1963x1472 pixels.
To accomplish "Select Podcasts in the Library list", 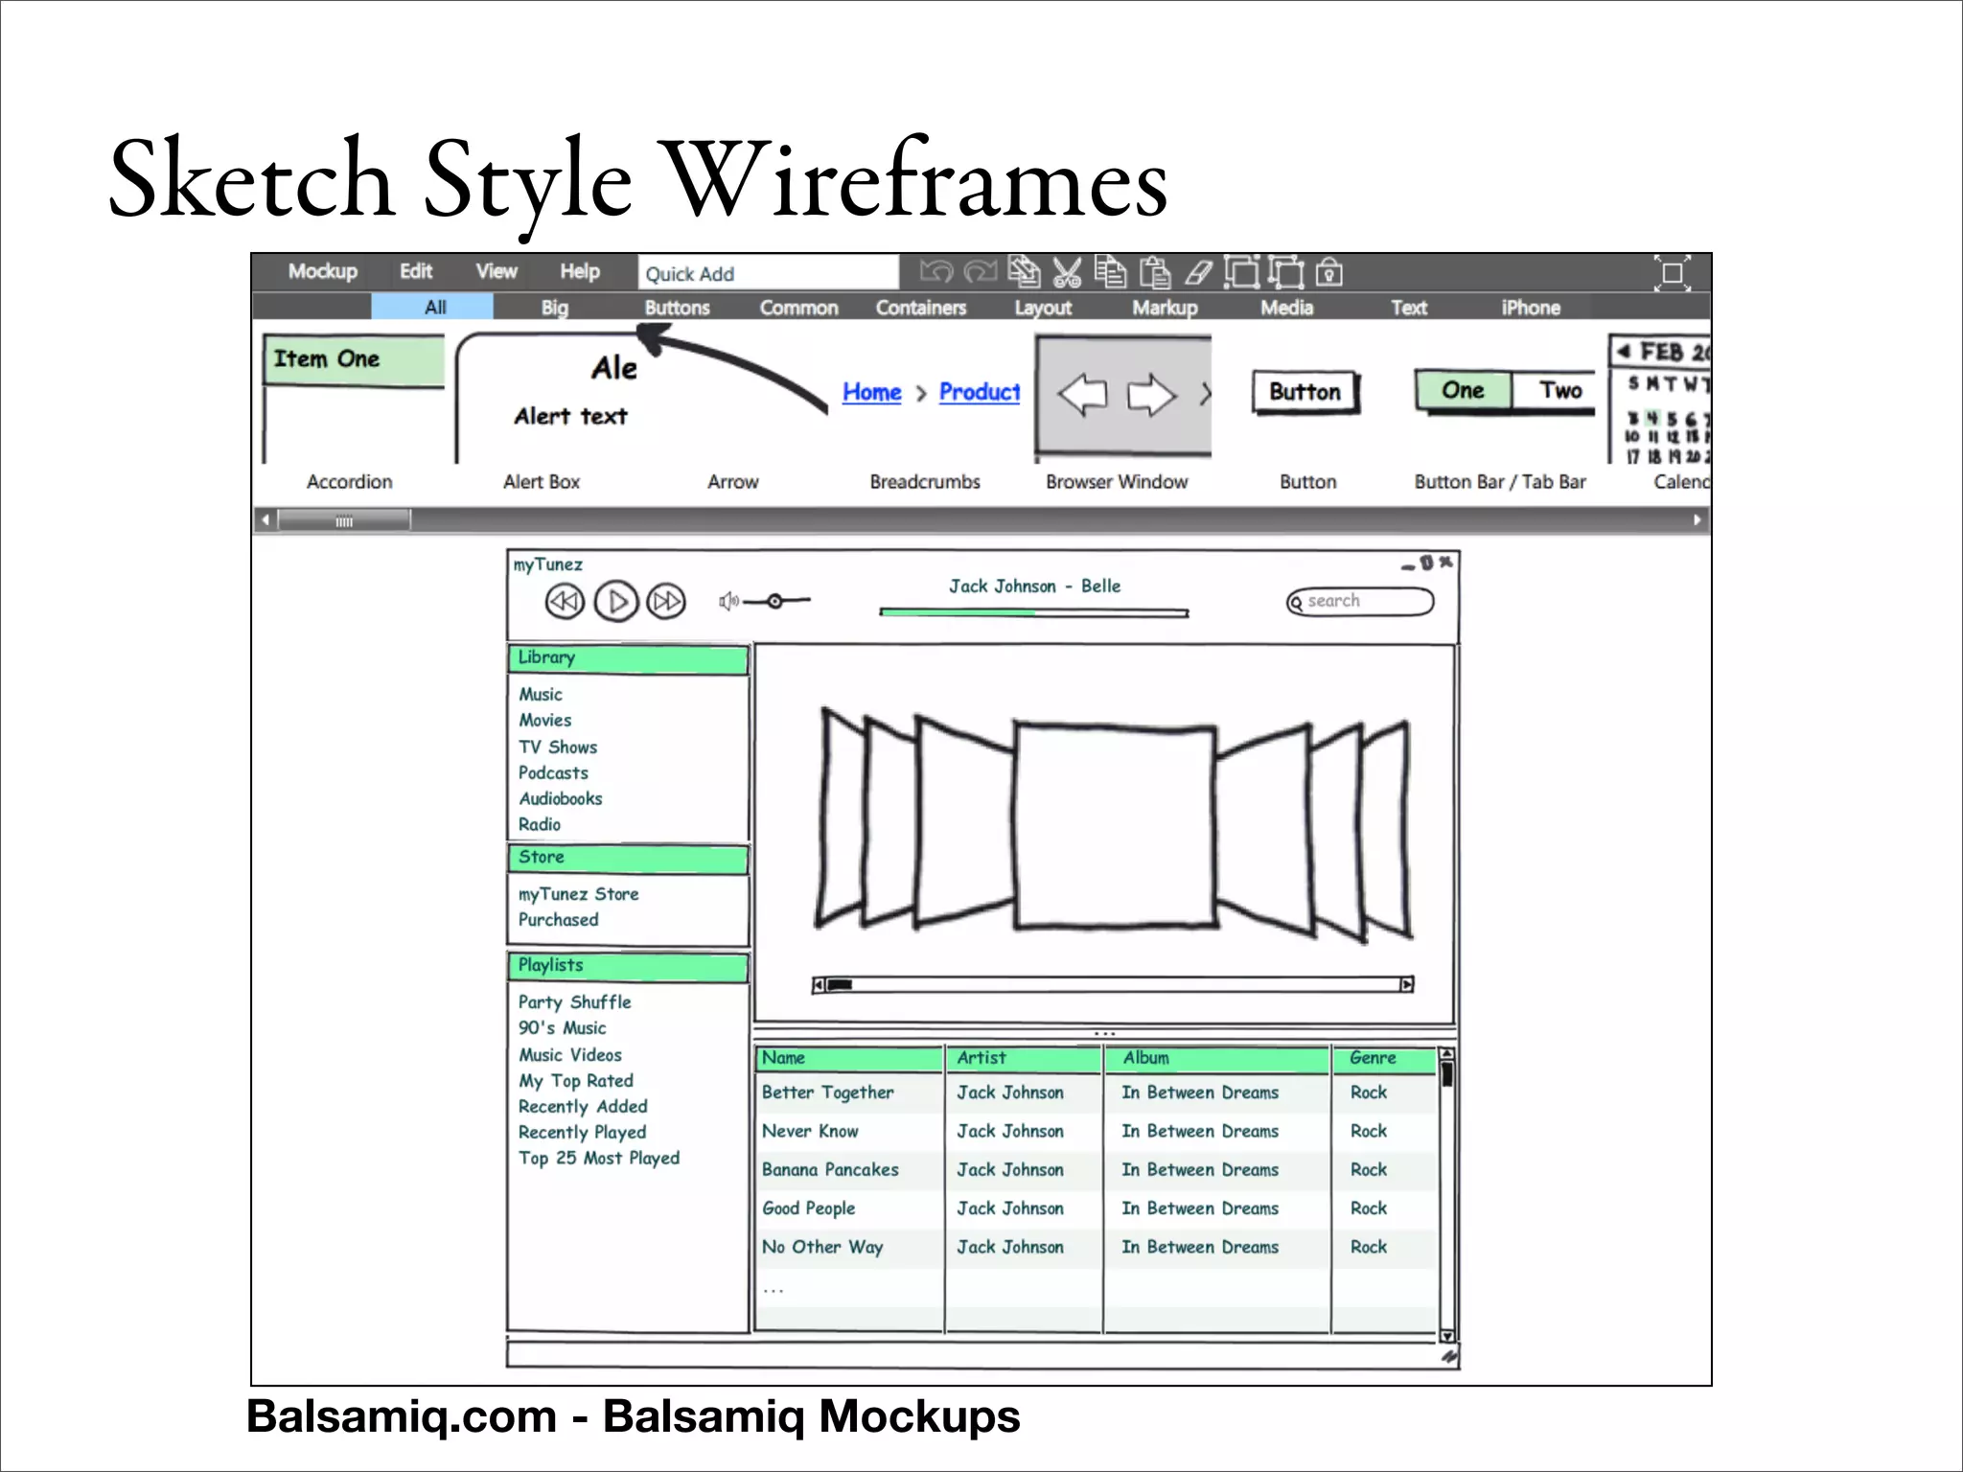I will (553, 772).
